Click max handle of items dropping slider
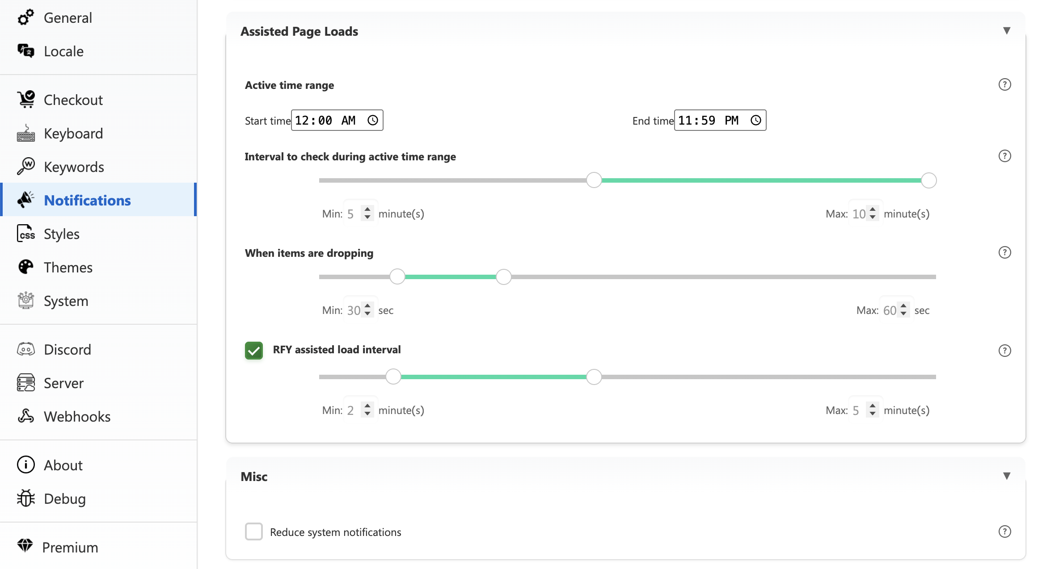The height and width of the screenshot is (569, 1038). click(x=503, y=277)
